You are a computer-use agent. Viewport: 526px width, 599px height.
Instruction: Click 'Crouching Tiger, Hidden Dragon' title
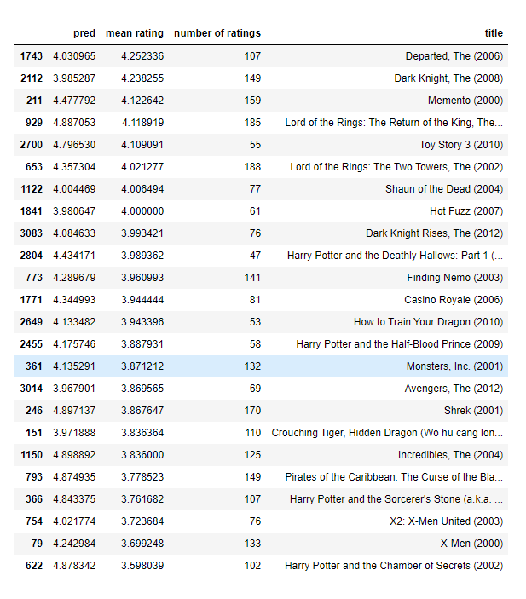pyautogui.click(x=387, y=433)
